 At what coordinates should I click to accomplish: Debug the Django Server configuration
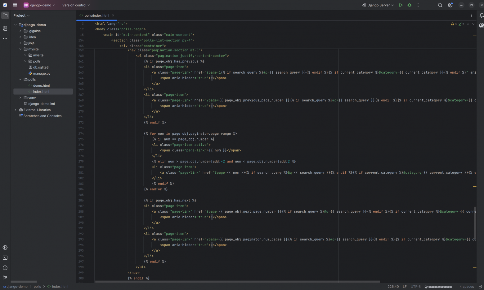pos(410,5)
